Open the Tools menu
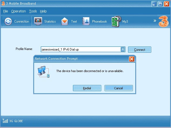This screenshot has height=128, width=171. coord(33,11)
